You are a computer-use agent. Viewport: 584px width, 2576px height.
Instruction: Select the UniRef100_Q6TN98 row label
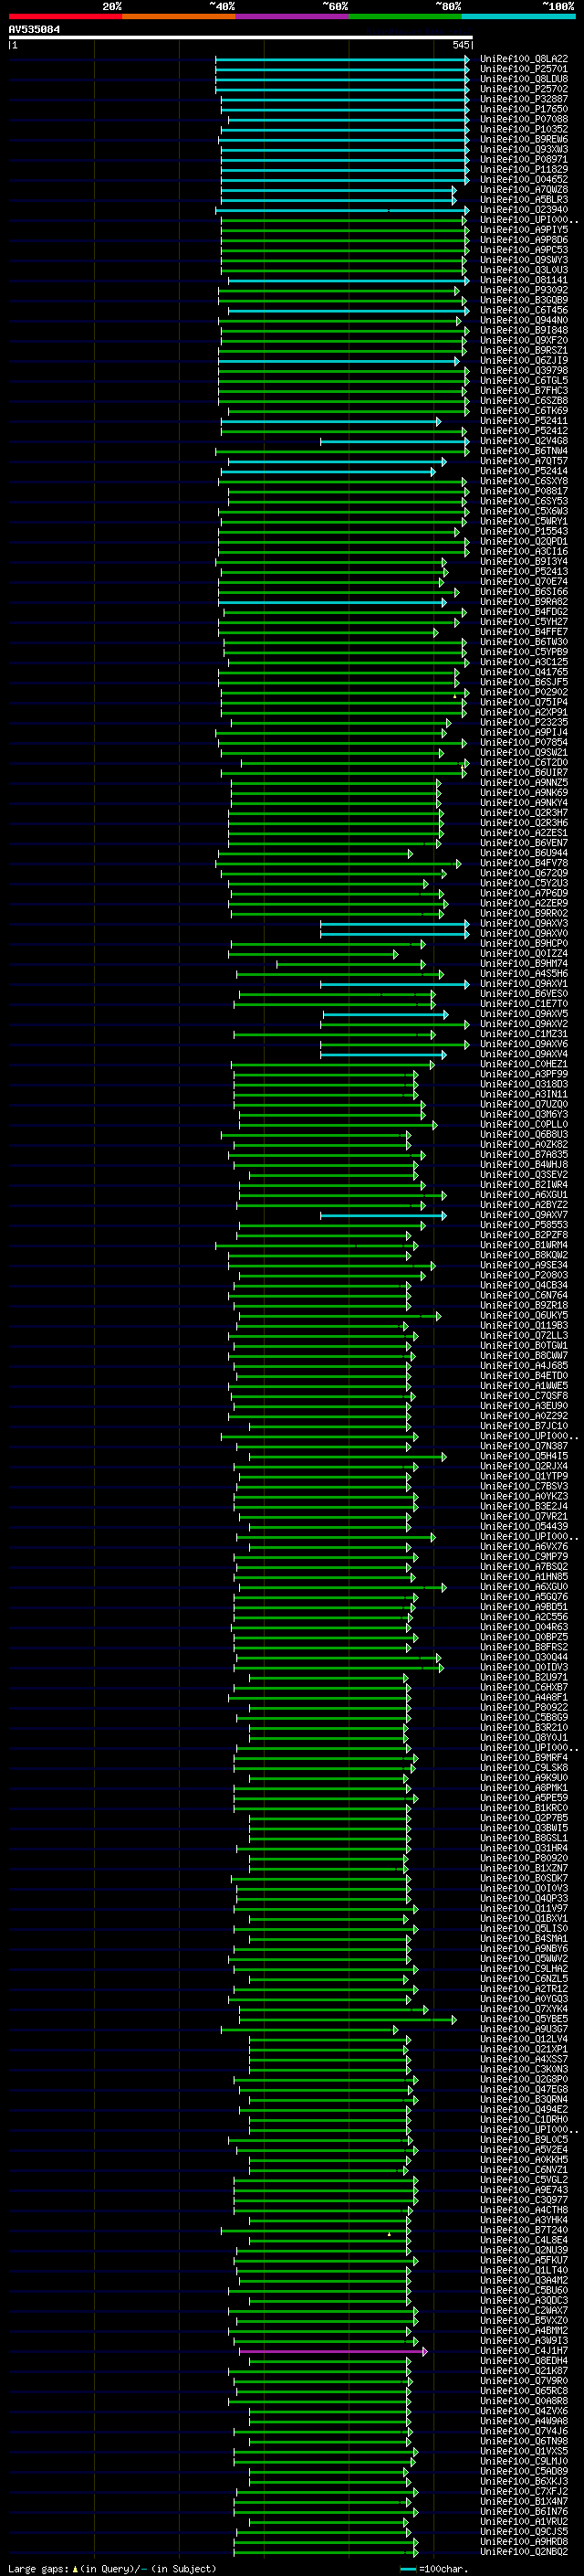coord(524,2441)
